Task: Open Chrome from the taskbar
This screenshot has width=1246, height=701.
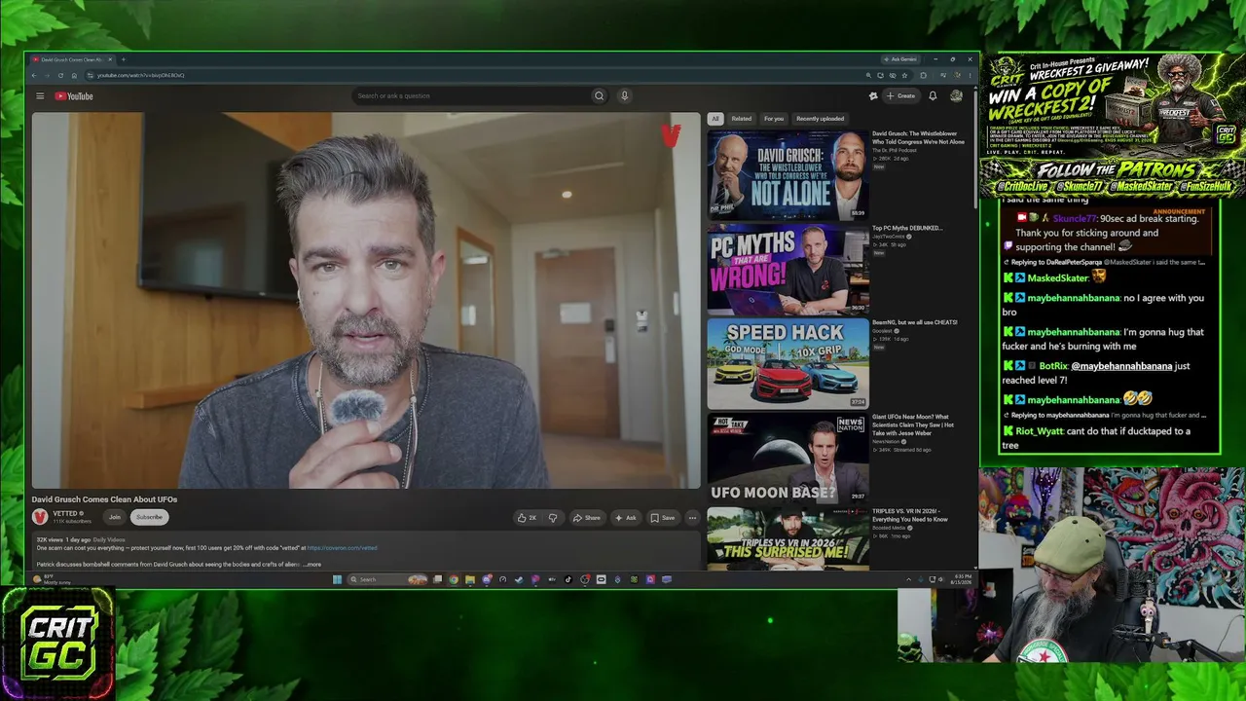Action: pyautogui.click(x=454, y=579)
